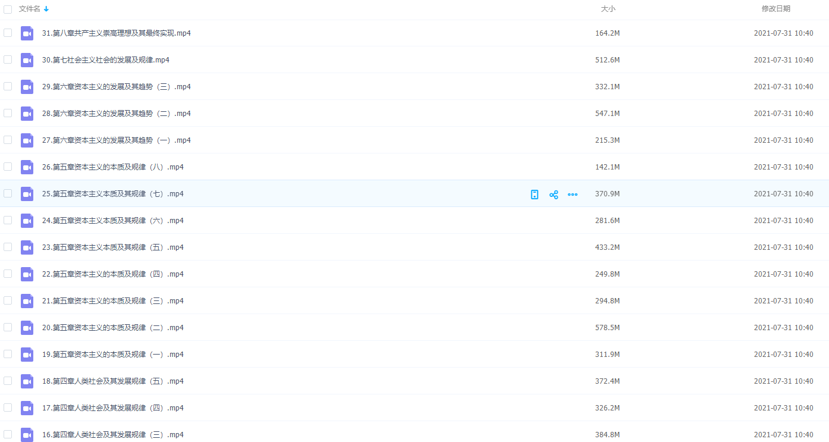The image size is (829, 442).
Task: Toggle sort order arrow next to 文件名
Action: point(46,9)
